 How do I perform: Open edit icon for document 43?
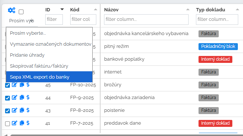pos(15,110)
